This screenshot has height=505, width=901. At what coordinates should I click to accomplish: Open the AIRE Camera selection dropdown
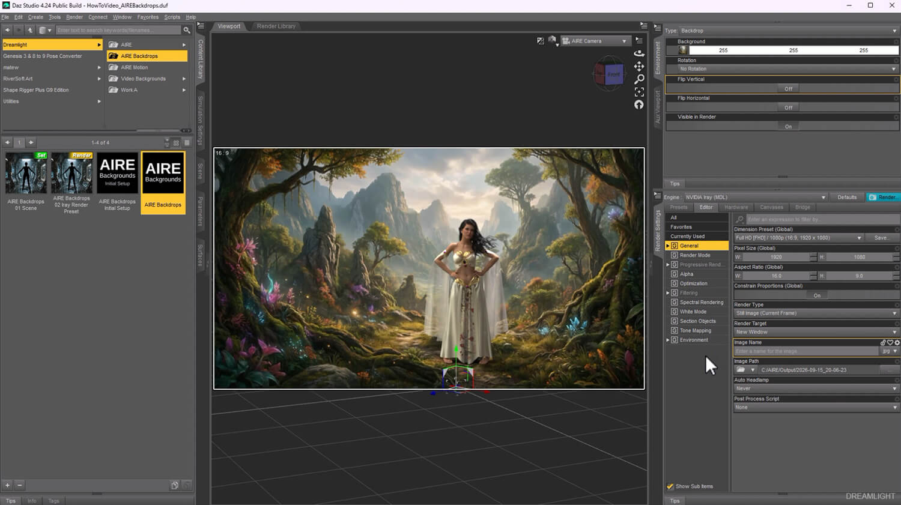point(595,41)
